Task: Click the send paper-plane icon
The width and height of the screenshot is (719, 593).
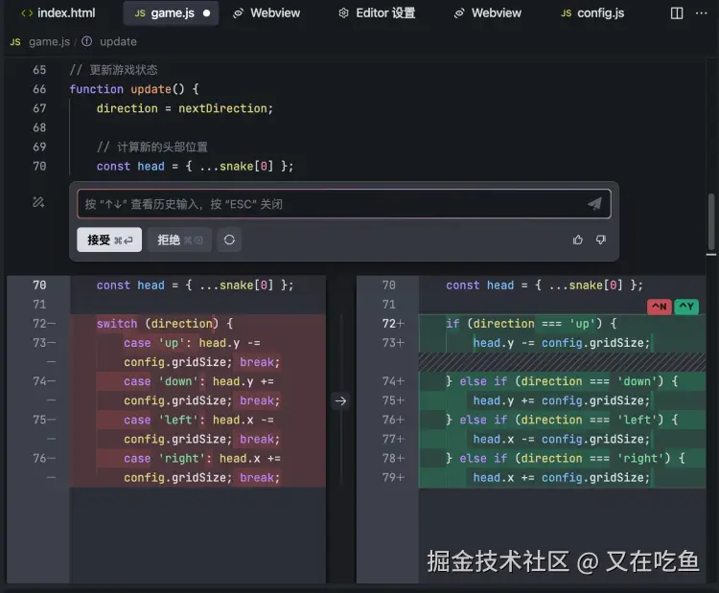Action: [x=594, y=203]
